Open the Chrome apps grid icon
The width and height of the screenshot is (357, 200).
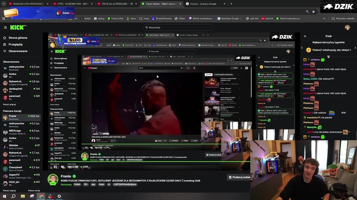point(4,19)
